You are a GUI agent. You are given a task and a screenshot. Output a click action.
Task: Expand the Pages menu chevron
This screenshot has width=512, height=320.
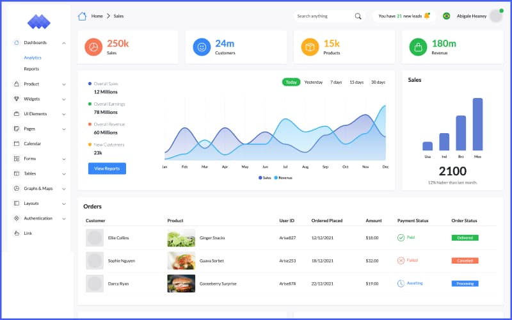(63, 129)
